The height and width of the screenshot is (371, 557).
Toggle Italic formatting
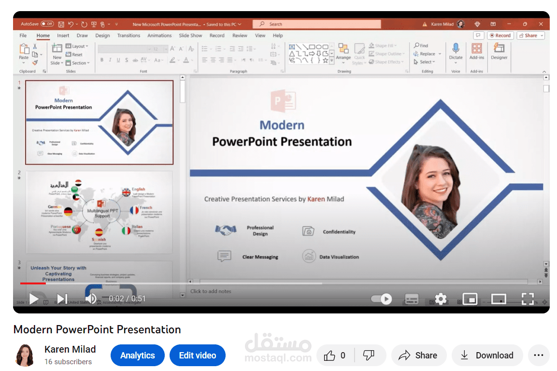[110, 60]
